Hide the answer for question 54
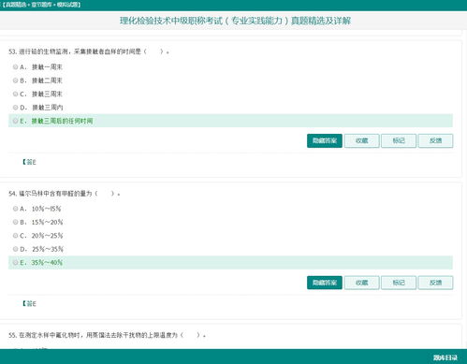Screen dimensions: 467x364 point(325,283)
